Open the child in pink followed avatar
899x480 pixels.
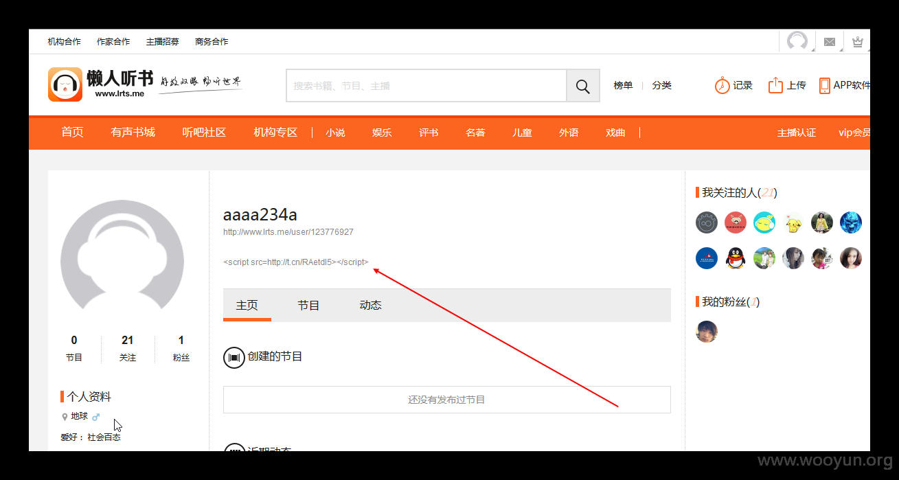822,258
